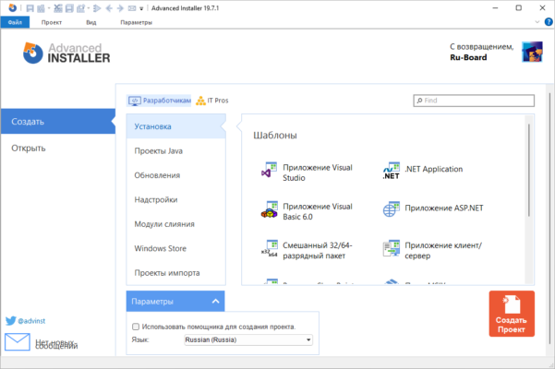Open the @advinst Twitter link

point(31,321)
